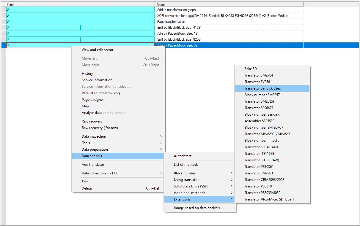Expand Data correction via ECC submenu
The image size is (360, 226).
pos(100,173)
